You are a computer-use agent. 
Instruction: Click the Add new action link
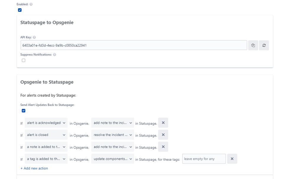(x=34, y=168)
